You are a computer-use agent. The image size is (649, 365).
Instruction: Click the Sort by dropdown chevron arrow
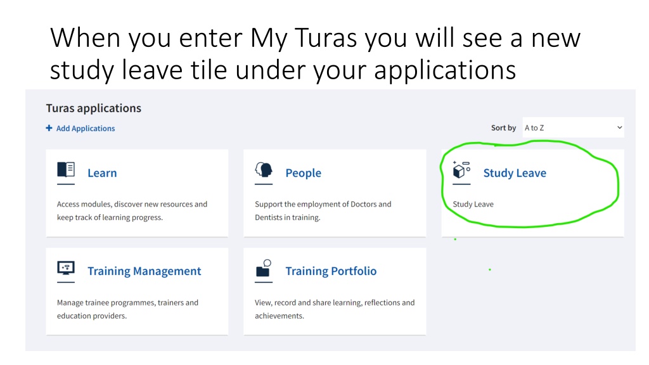(620, 127)
